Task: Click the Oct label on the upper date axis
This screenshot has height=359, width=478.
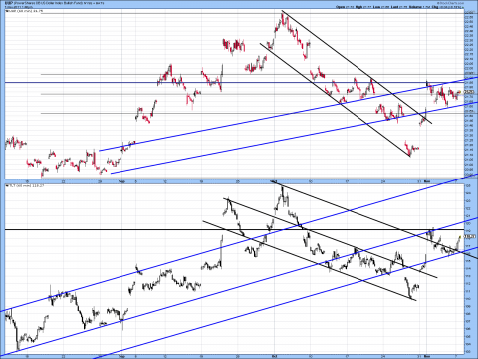Action: click(x=274, y=181)
